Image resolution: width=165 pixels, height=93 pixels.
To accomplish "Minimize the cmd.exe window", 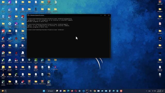I will click(x=101, y=15).
